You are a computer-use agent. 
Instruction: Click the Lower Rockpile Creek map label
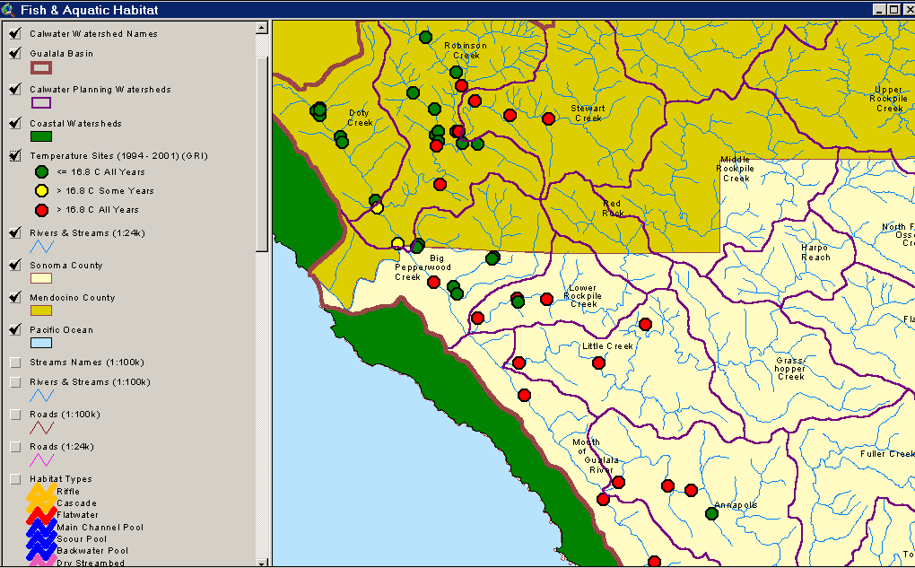pyautogui.click(x=584, y=296)
